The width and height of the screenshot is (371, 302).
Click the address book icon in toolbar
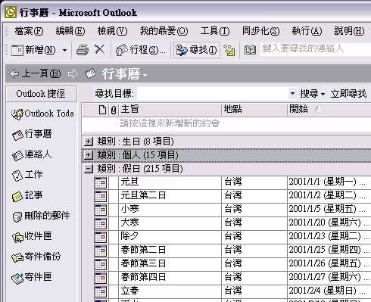point(250,50)
